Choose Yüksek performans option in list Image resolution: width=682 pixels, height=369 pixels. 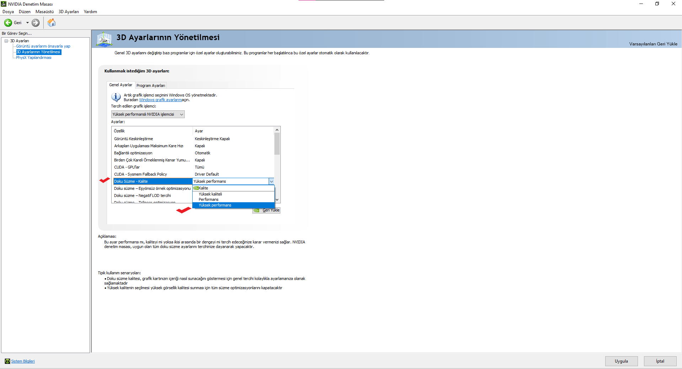tap(233, 205)
